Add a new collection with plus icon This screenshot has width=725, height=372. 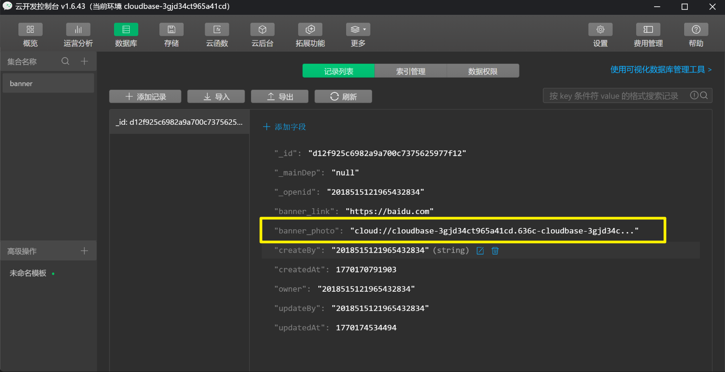(84, 61)
